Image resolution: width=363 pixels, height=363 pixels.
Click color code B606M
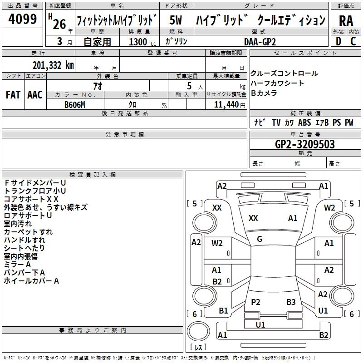click(x=75, y=105)
